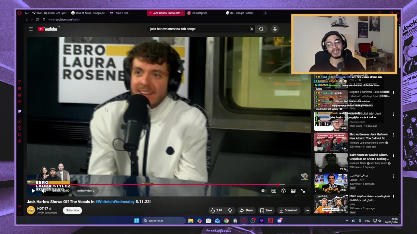Image resolution: width=417 pixels, height=234 pixels.
Task: Subscribe to the HOT 97 channel
Action: coord(72,210)
